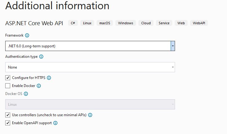Click the Service tag

164,23
